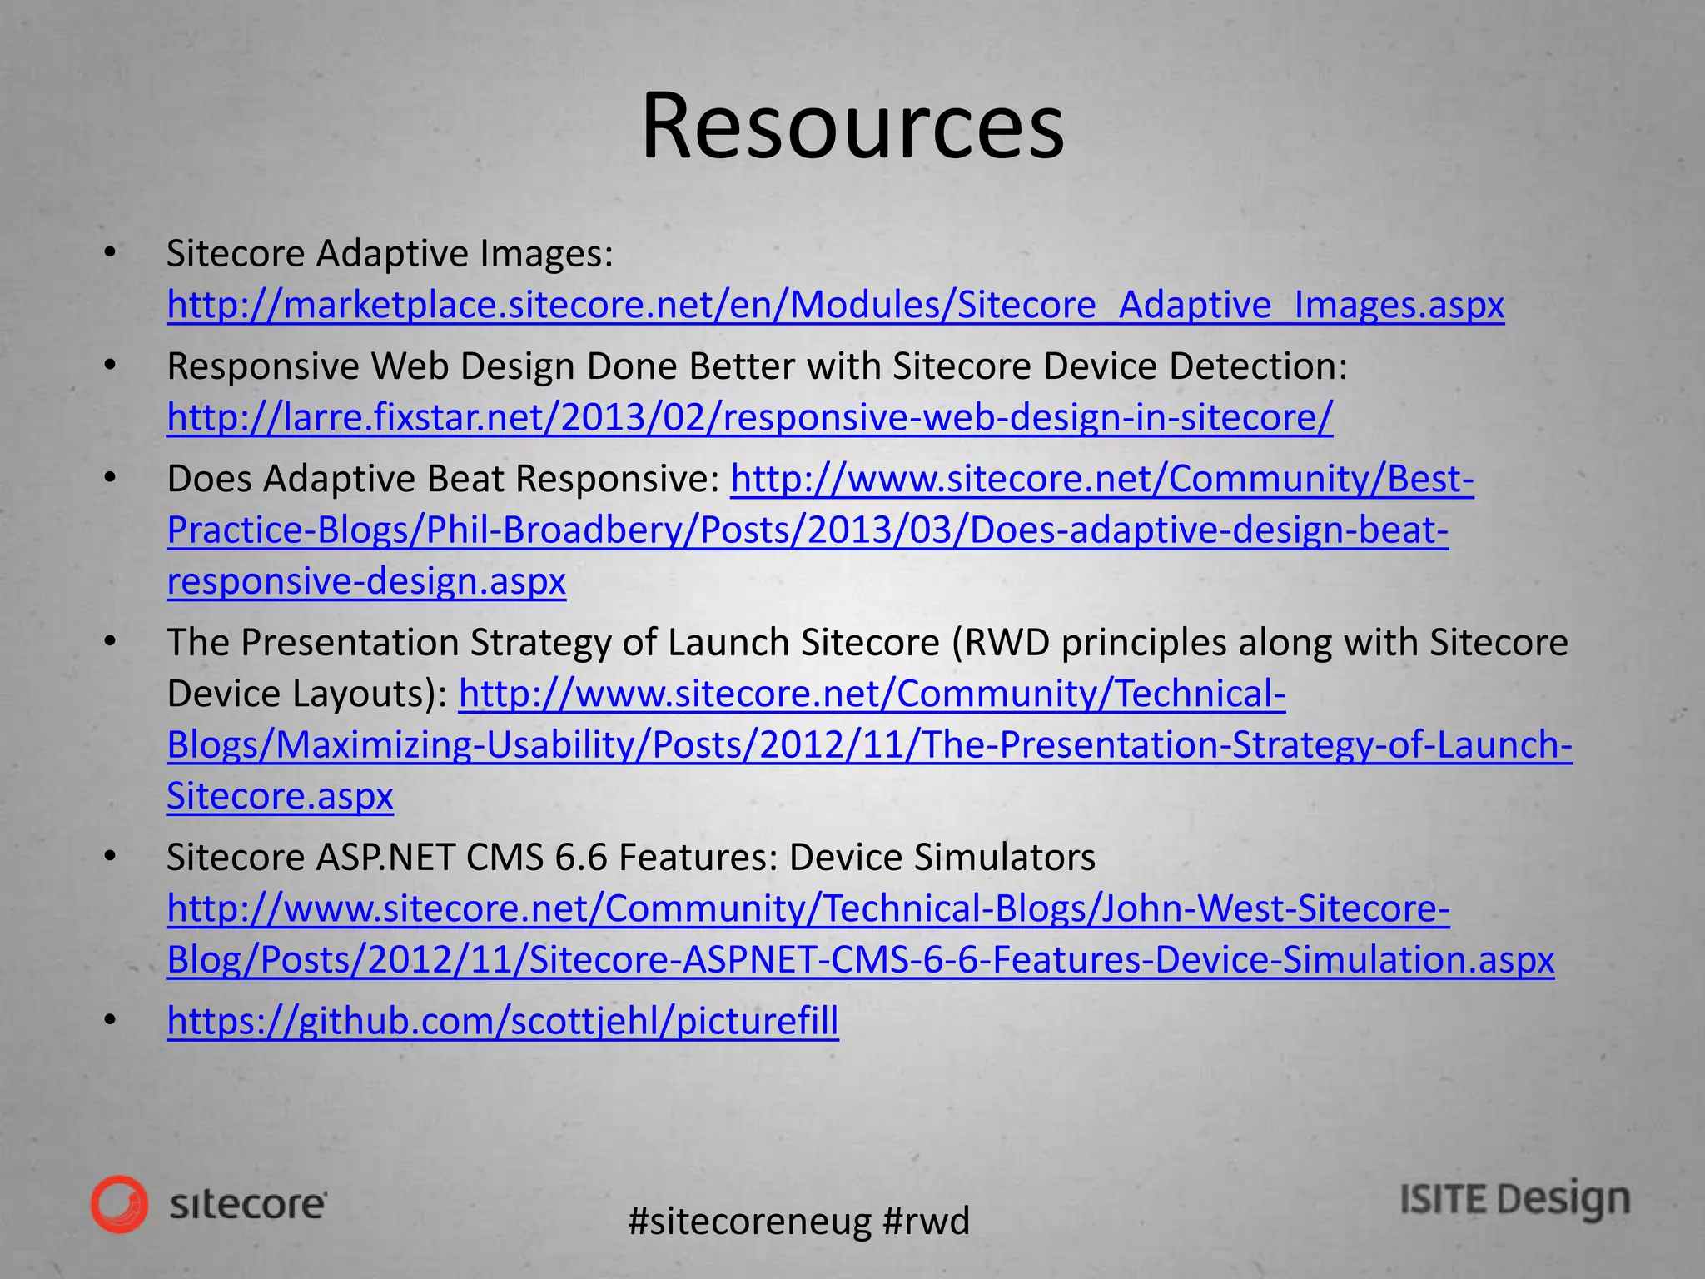Click the #rwd hashtag text
The width and height of the screenshot is (1705, 1279).
click(x=926, y=1222)
